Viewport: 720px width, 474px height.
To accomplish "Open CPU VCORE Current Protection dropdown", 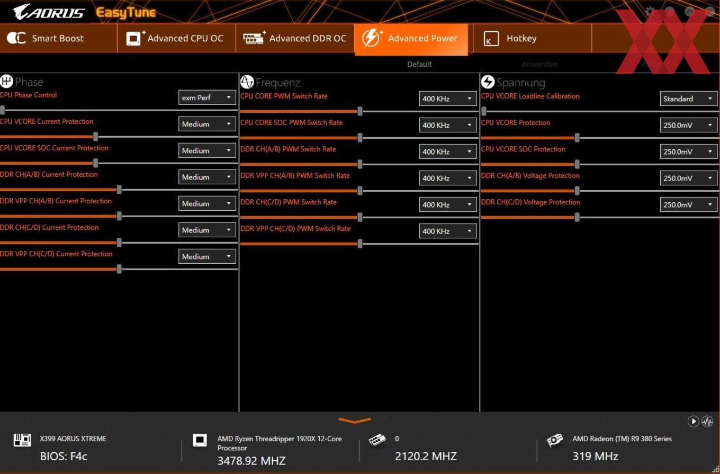I will pyautogui.click(x=207, y=124).
